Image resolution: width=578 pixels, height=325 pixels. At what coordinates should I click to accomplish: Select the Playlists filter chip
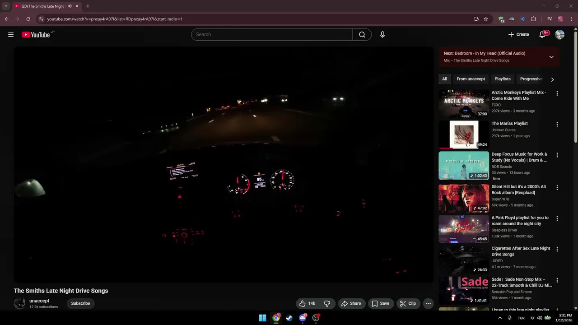point(502,79)
